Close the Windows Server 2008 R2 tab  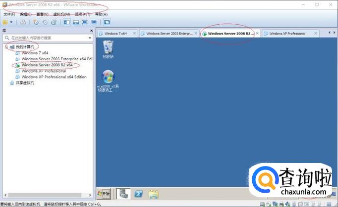[x=257, y=33]
